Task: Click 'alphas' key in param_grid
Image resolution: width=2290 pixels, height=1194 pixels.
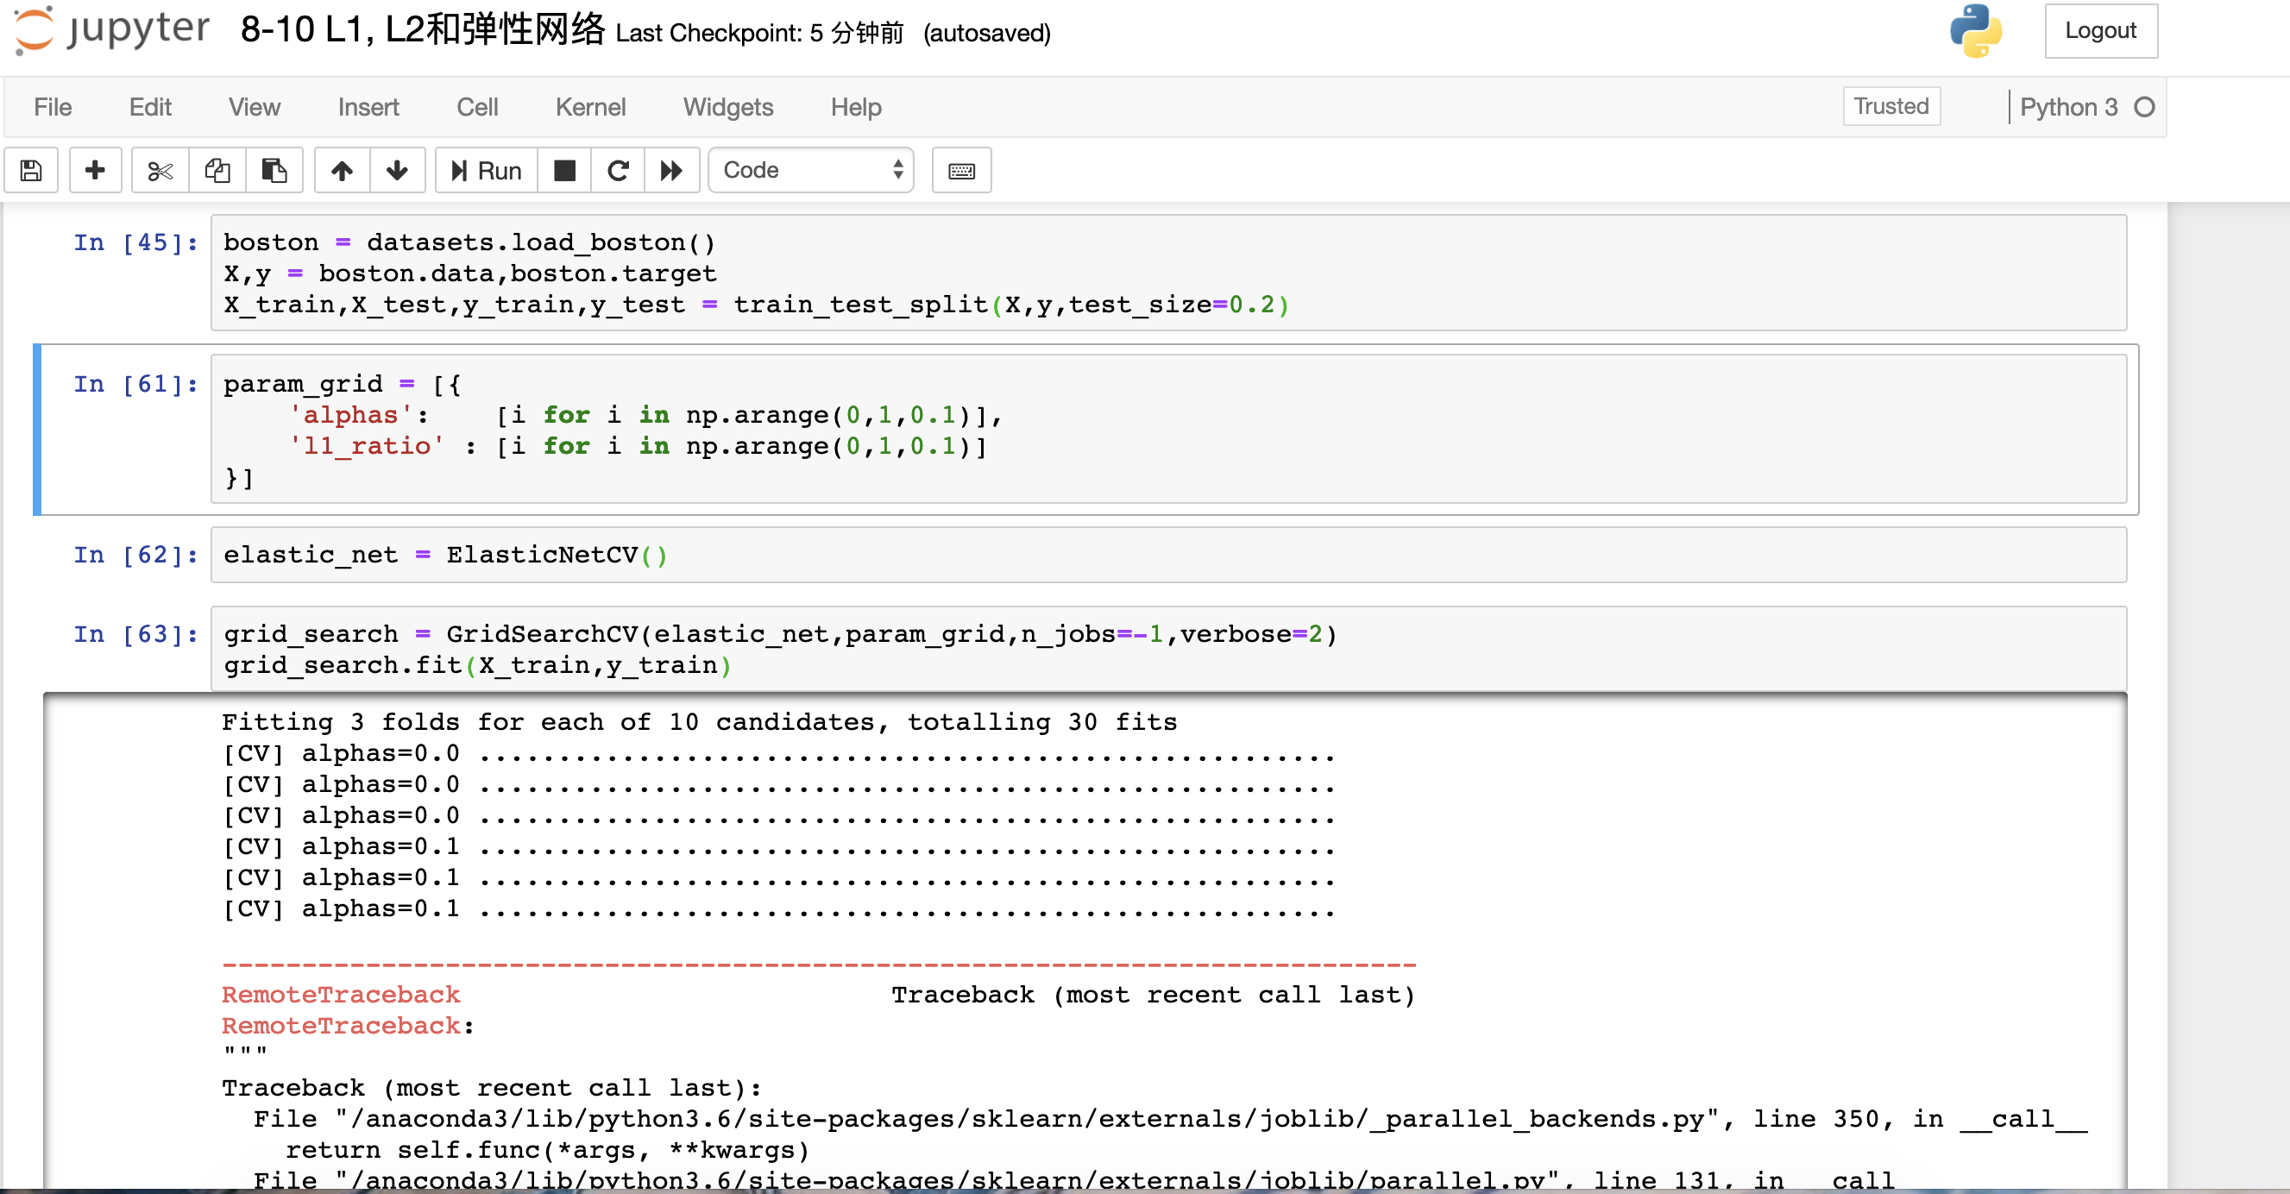Action: (351, 415)
